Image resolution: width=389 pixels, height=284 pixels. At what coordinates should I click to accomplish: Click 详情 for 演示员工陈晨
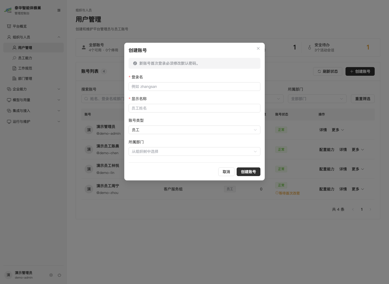coord(343,150)
